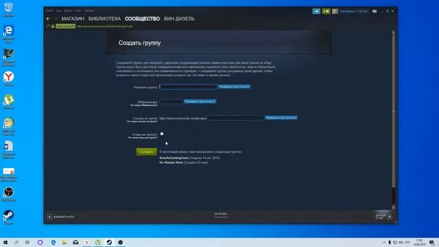The height and width of the screenshot is (247, 439).
Task: Open OBS Studio desktop shortcut
Action: pyautogui.click(x=8, y=194)
